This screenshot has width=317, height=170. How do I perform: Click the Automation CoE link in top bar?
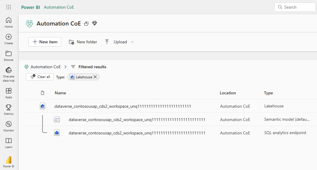pos(59,7)
